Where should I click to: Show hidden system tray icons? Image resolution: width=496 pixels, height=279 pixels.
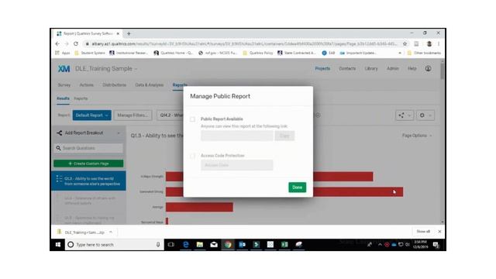coord(380,245)
